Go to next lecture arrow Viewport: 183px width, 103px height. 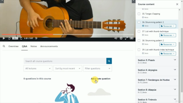click(134, 1)
